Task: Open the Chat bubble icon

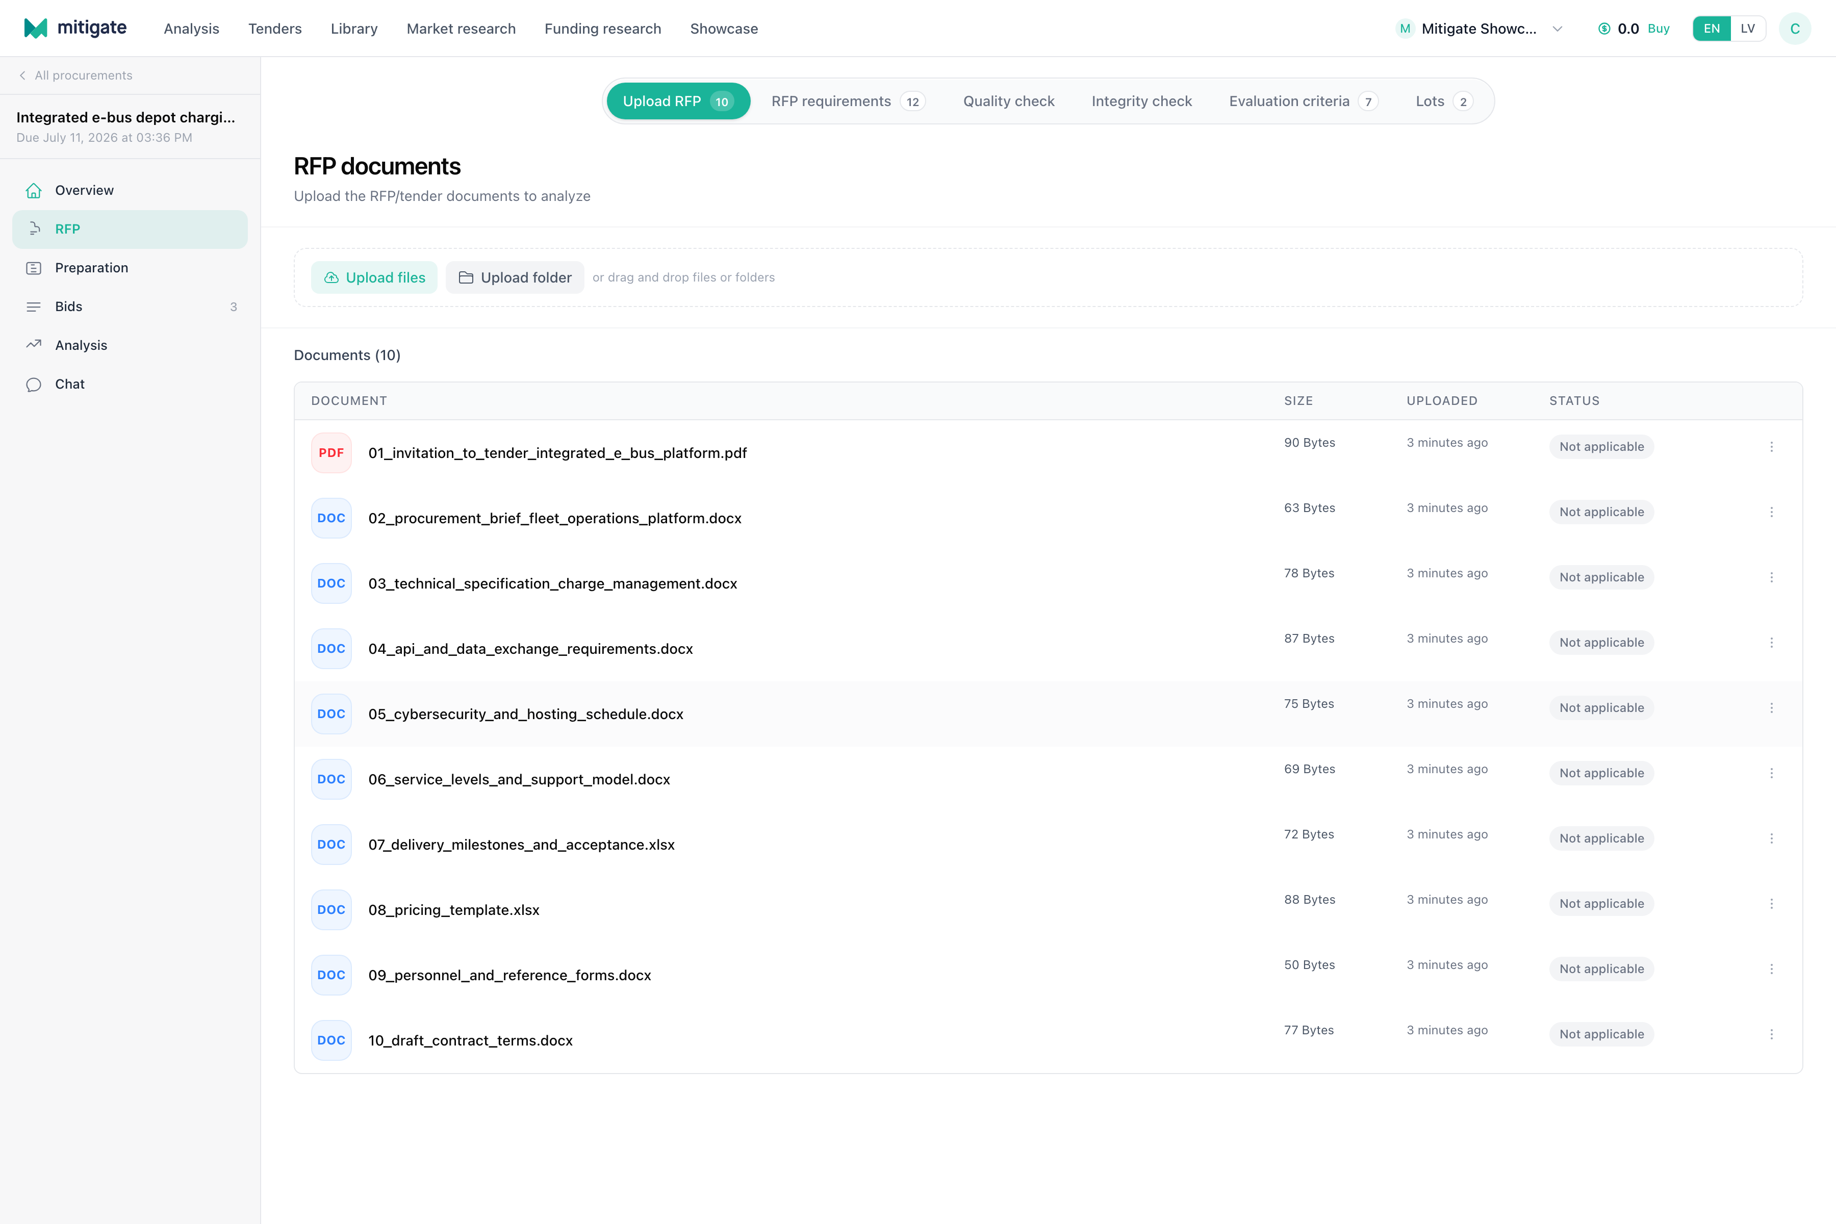Action: (34, 384)
